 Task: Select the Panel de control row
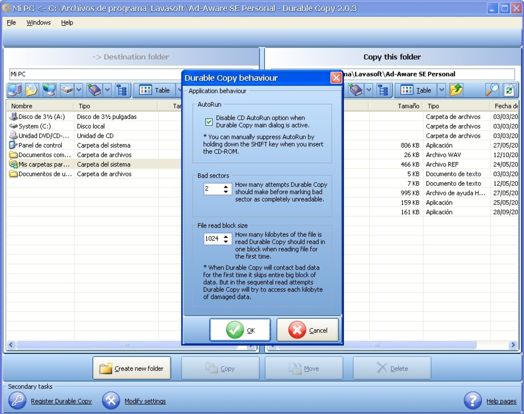(x=94, y=145)
